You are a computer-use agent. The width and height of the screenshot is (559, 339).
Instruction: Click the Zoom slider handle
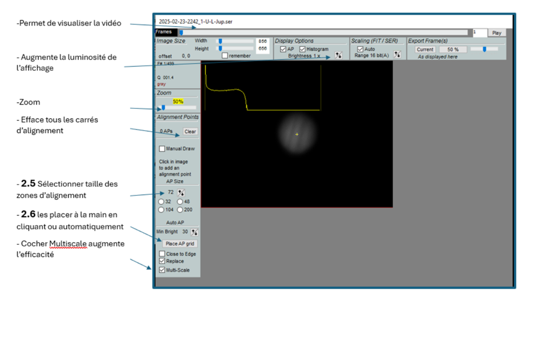coord(163,108)
